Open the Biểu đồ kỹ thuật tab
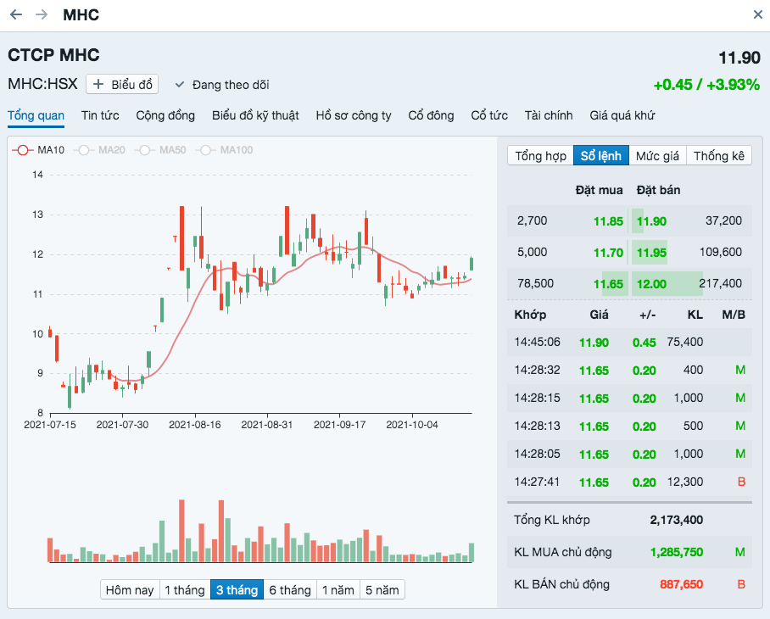The image size is (770, 619). point(255,115)
